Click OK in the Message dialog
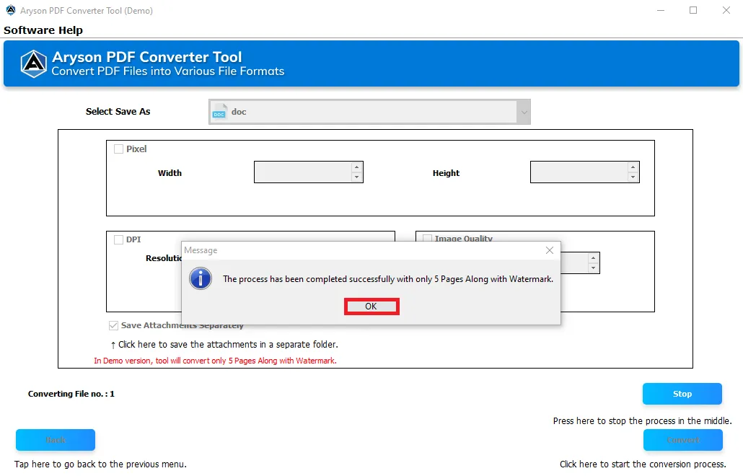Image resolution: width=743 pixels, height=476 pixels. (x=371, y=307)
